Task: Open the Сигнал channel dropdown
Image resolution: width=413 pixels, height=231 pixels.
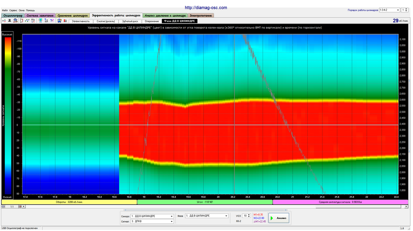Action: [x=152, y=221]
